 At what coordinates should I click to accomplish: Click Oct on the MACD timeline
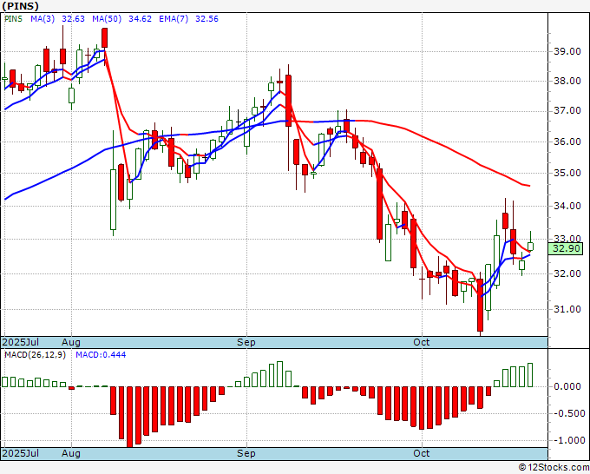click(x=422, y=453)
